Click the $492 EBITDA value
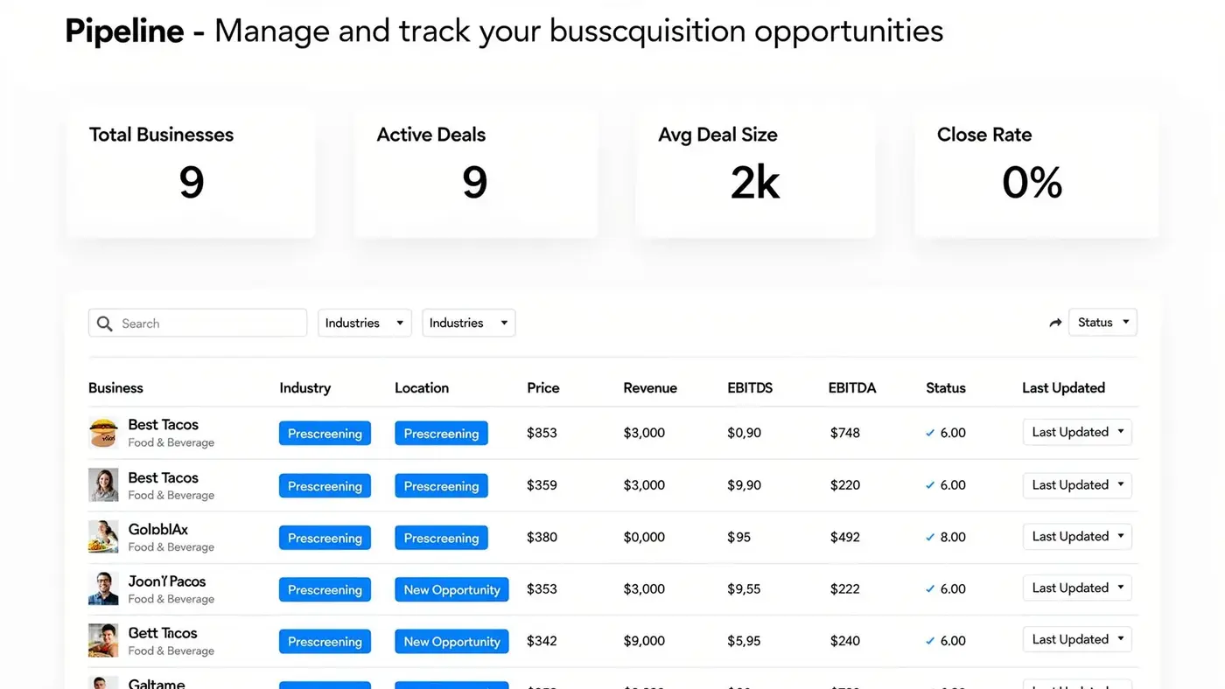This screenshot has height=689, width=1225. tap(845, 537)
